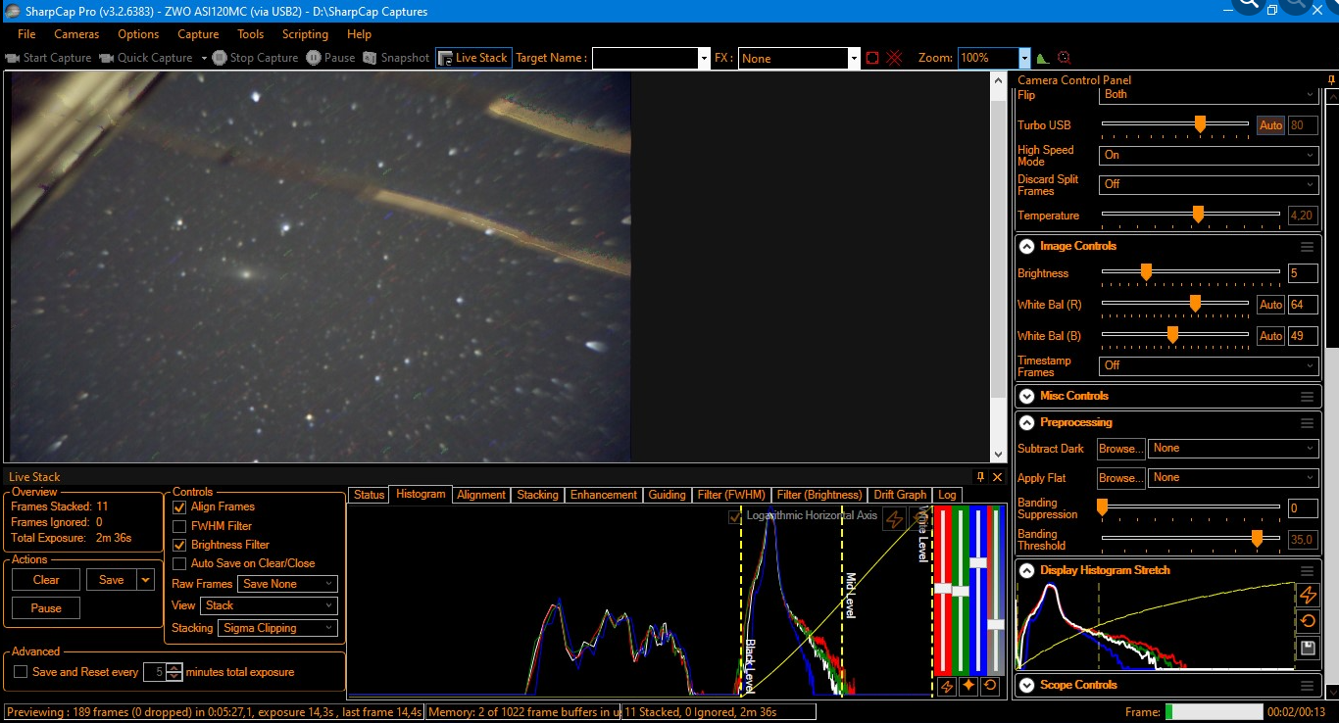Screen dimensions: 1339x723
Task: Click the red selection area square icon
Action: (872, 58)
